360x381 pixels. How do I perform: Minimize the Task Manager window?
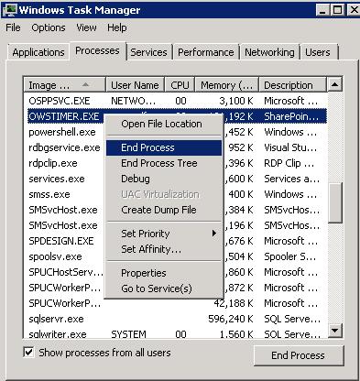323,10
